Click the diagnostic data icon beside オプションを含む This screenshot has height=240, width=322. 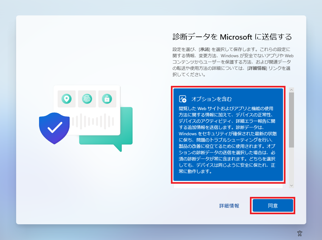183,99
